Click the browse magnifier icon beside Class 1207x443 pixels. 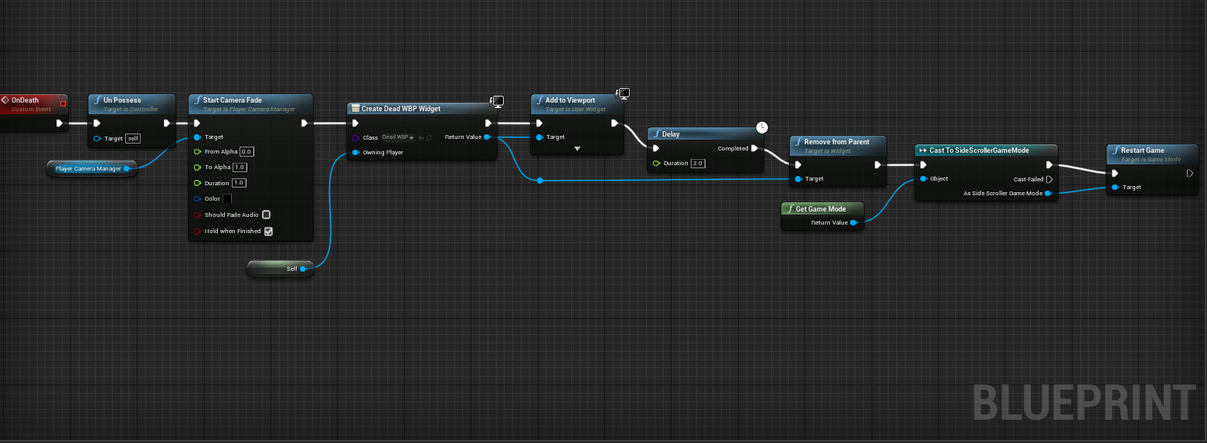(x=429, y=138)
